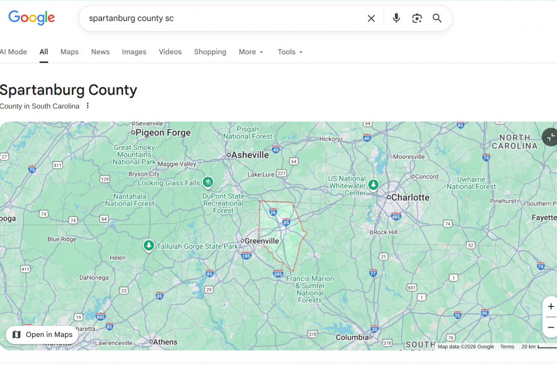The width and height of the screenshot is (557, 371).
Task: Click the Open in Maps button
Action: (42, 334)
